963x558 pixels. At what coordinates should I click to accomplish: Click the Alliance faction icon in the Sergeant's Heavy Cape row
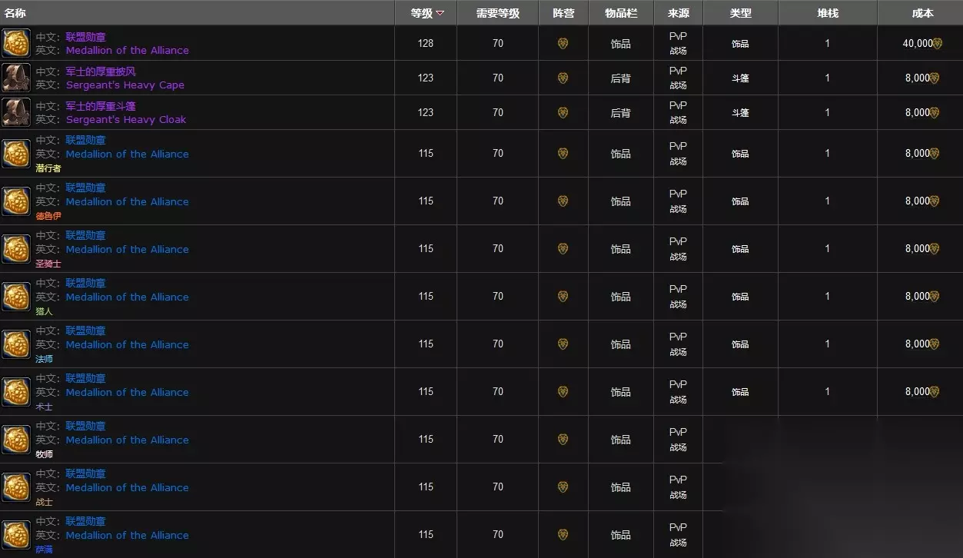[x=563, y=78]
